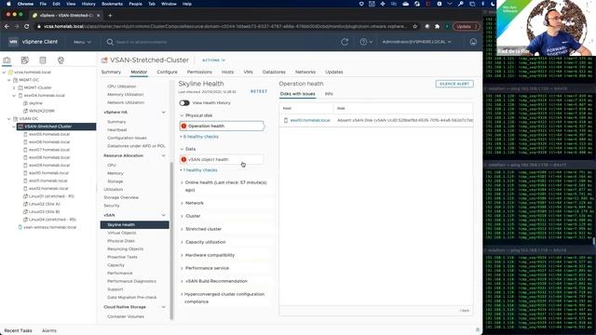Expand Hardware compatibility checks
The height and width of the screenshot is (335, 596).
point(182,255)
